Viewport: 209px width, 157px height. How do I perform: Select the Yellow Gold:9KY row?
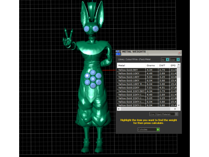pyautogui.click(x=147, y=70)
